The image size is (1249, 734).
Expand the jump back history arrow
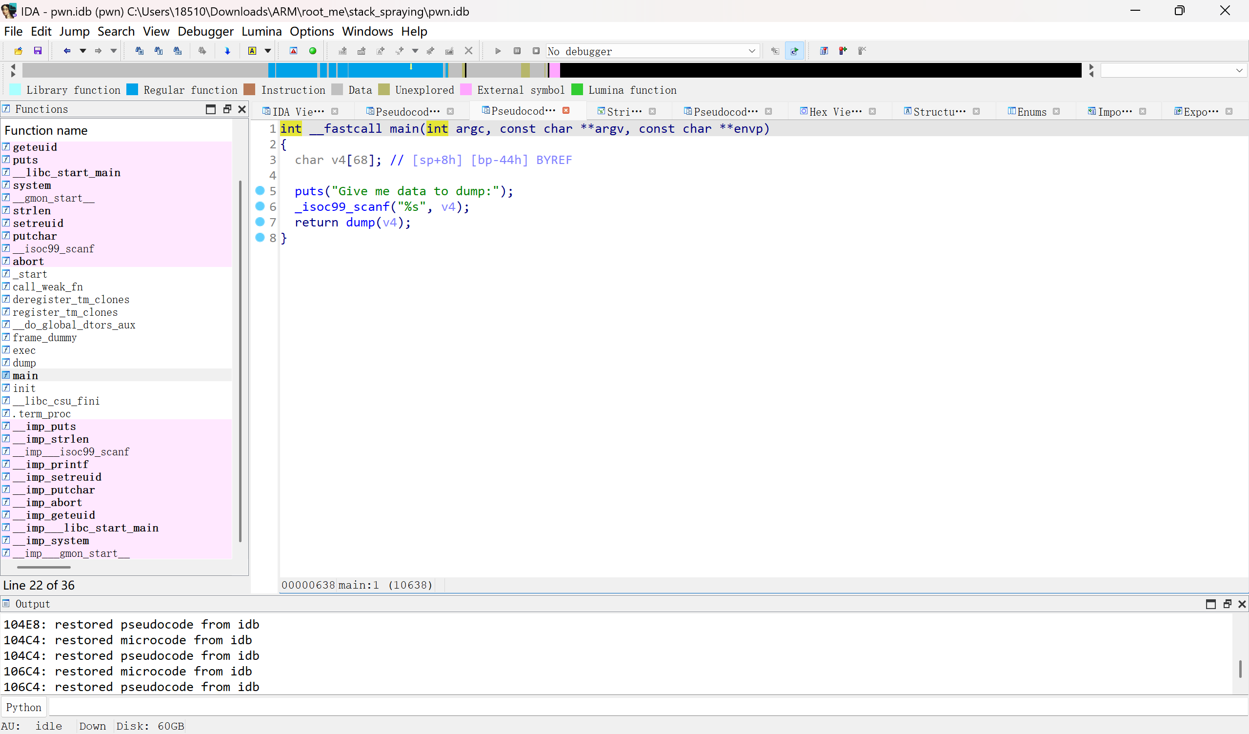click(83, 51)
